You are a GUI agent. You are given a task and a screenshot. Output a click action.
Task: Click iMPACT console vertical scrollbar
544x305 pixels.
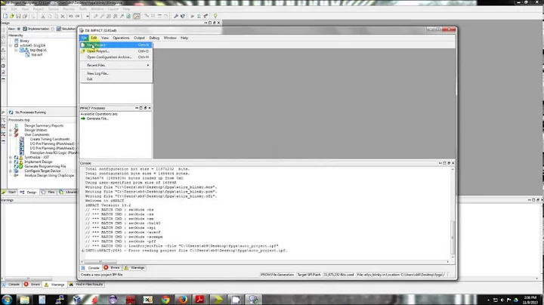[453, 237]
